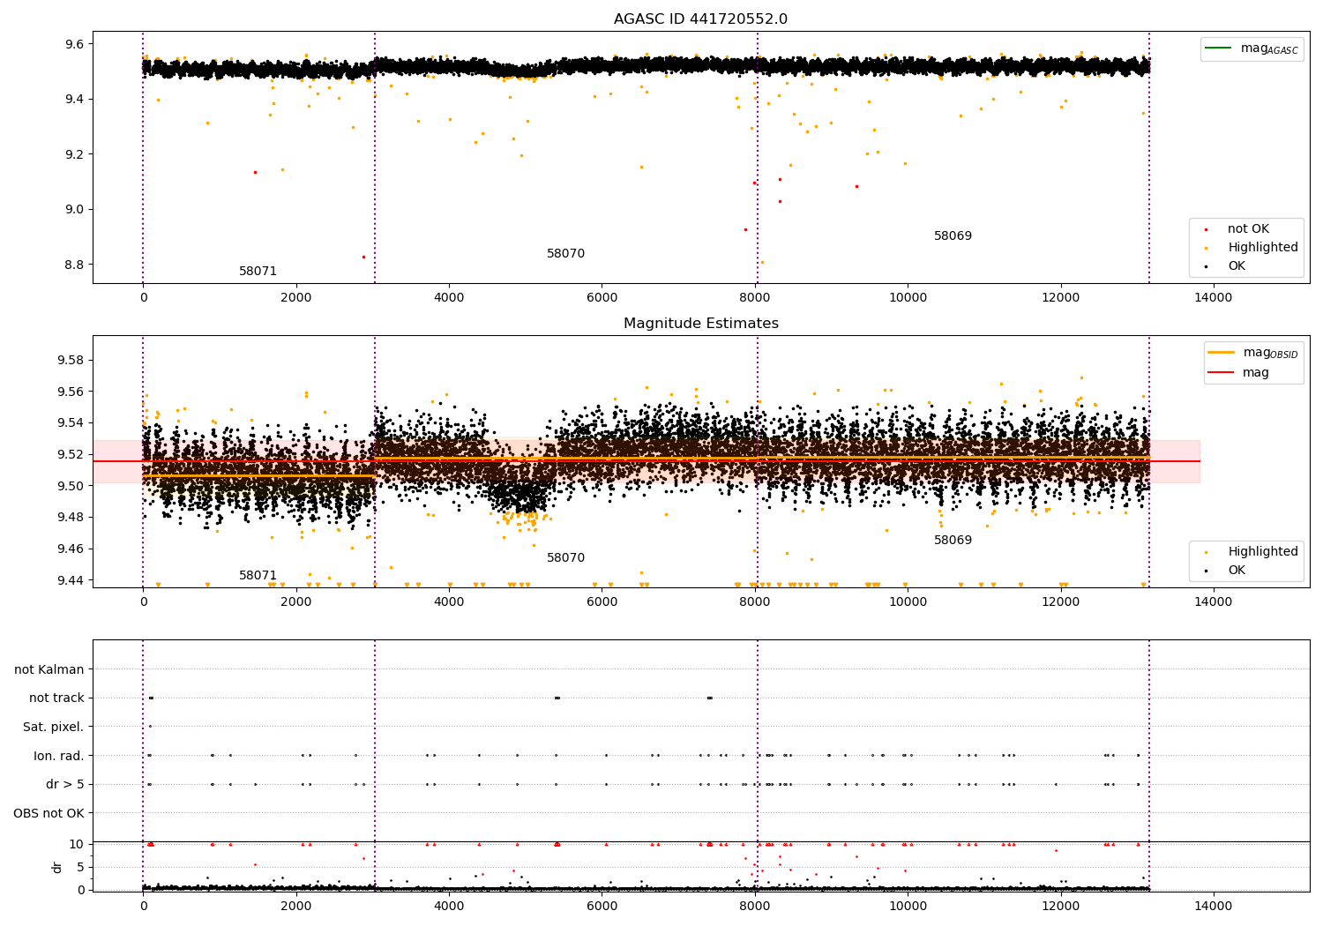Click the 9.54 y-axis tick label
This screenshot has height=926, width=1323.
point(71,423)
